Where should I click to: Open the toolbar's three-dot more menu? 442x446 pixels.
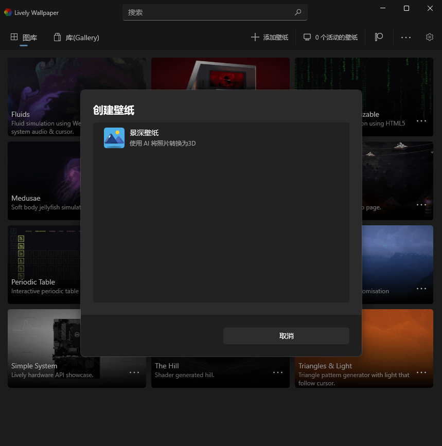click(x=406, y=37)
